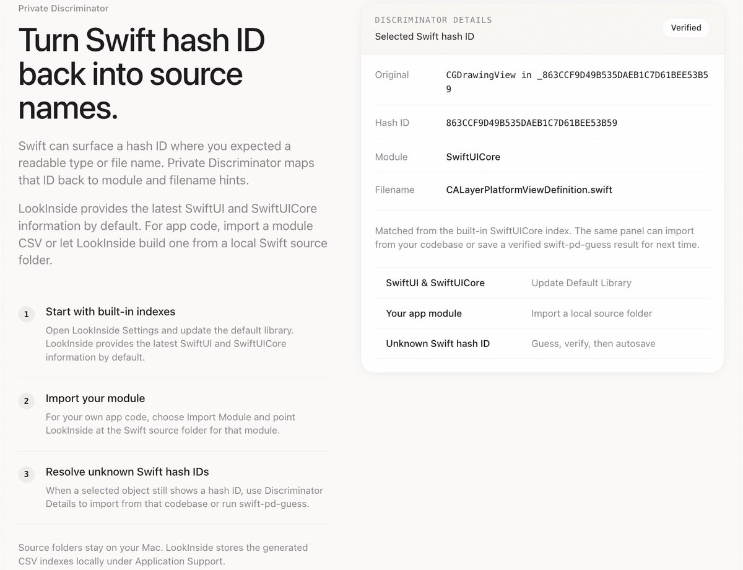
Task: Click the step 3 number badge
Action: pyautogui.click(x=26, y=475)
